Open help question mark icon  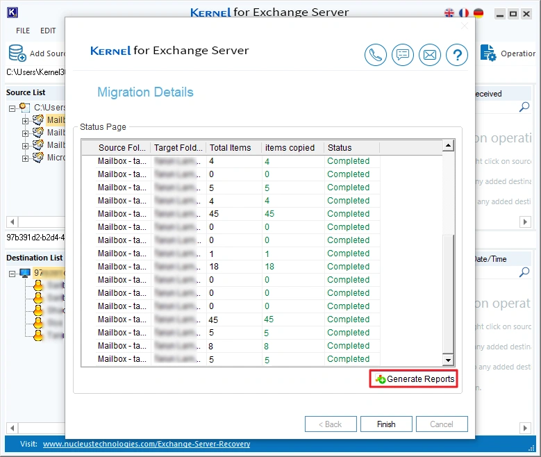point(456,55)
